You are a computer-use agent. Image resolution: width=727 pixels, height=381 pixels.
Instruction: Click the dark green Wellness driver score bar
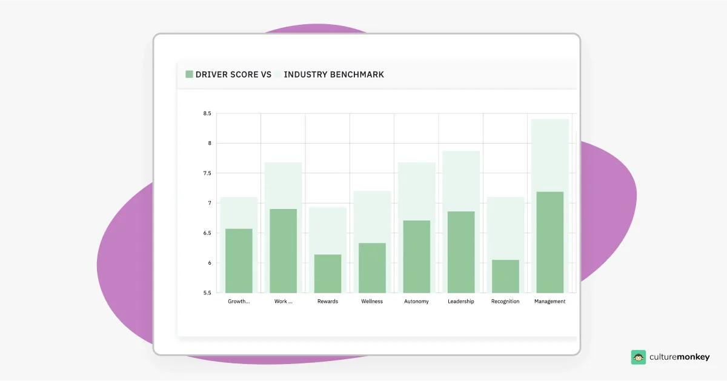click(372, 268)
